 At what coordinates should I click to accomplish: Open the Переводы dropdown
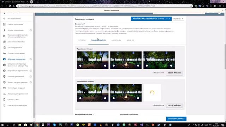tap(178, 19)
